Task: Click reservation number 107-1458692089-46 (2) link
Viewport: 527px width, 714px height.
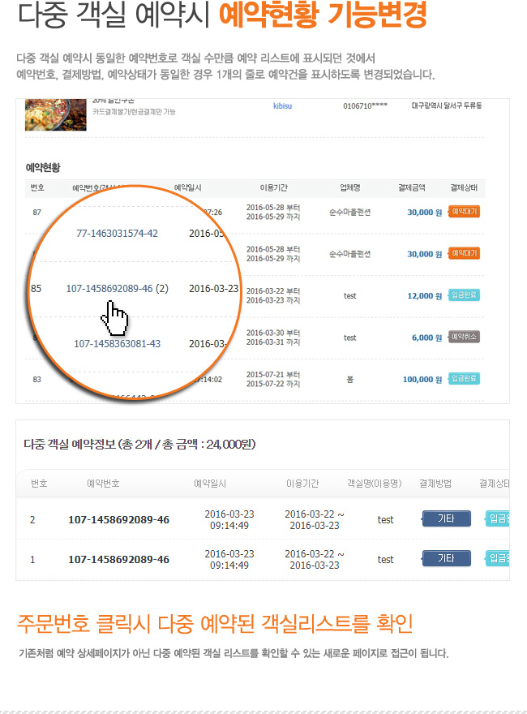Action: (117, 289)
